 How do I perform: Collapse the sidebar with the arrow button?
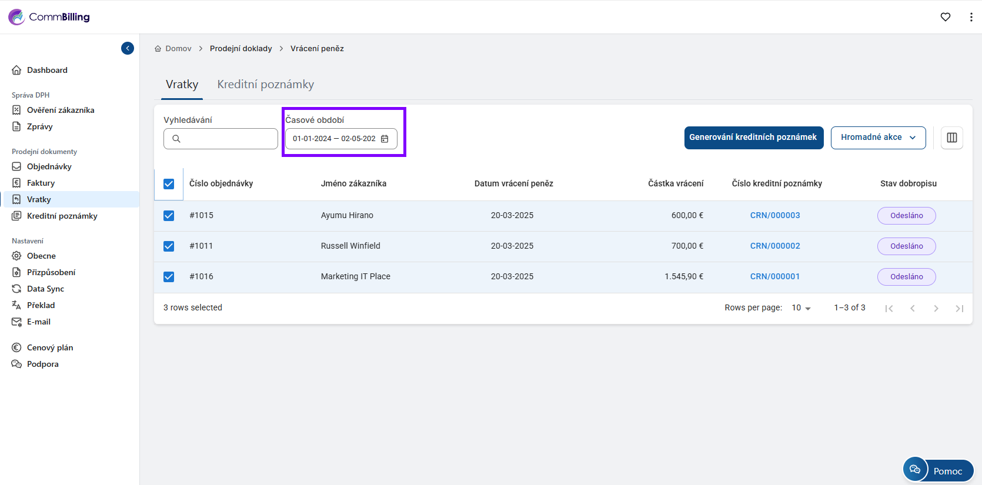[128, 48]
